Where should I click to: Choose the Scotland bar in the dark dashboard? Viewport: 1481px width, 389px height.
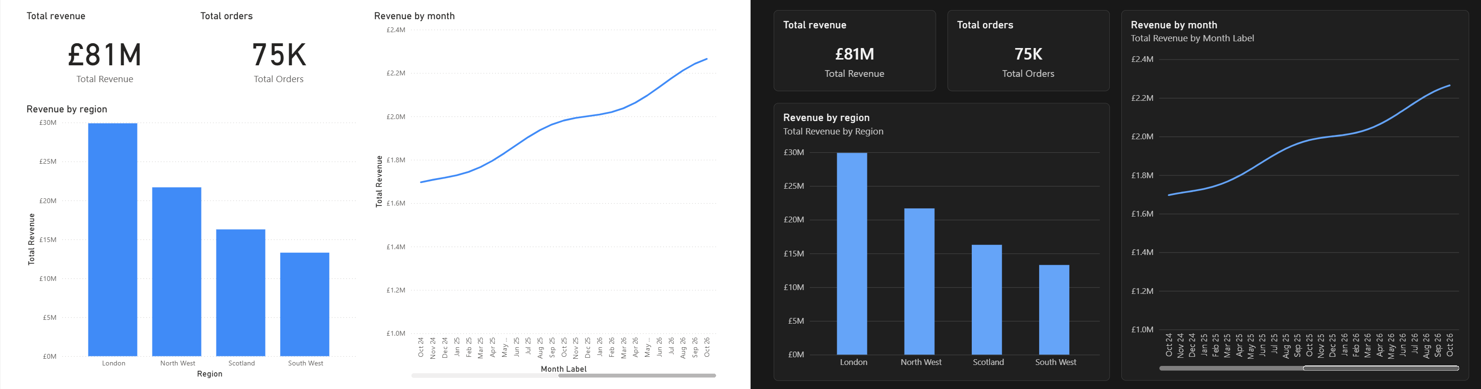[987, 299]
